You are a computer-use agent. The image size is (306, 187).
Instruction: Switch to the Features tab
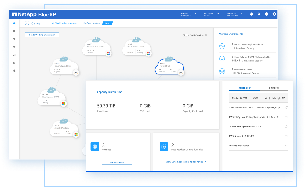tap(274, 88)
